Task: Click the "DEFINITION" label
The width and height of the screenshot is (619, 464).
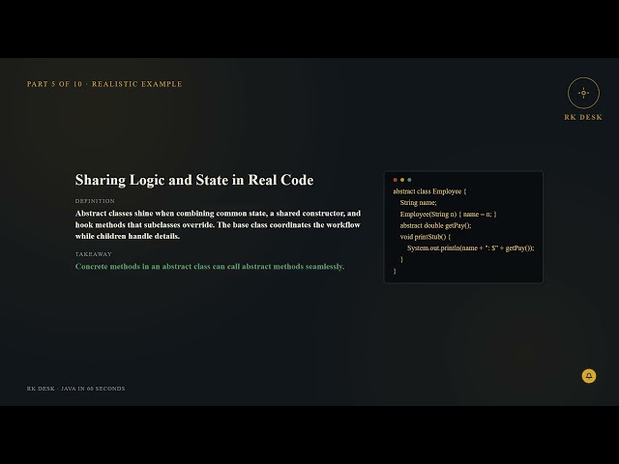Action: (95, 201)
